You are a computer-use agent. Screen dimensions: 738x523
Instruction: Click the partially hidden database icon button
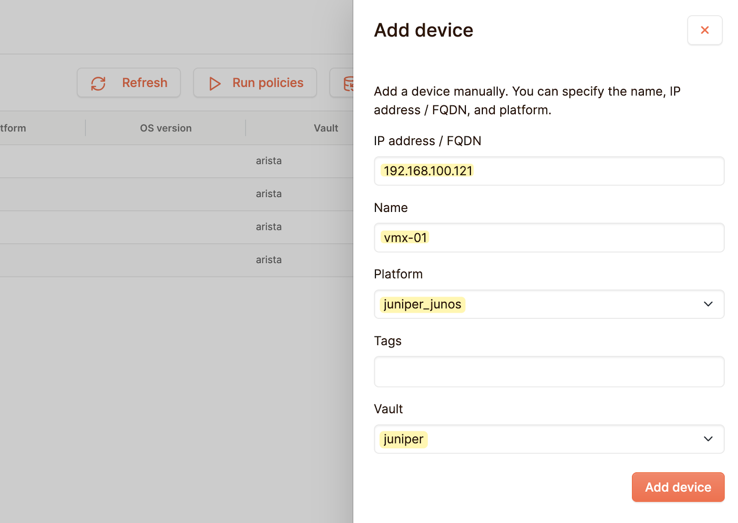click(x=342, y=83)
